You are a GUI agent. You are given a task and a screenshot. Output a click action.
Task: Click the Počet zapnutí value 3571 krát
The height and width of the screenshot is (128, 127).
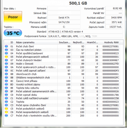tap(114, 22)
